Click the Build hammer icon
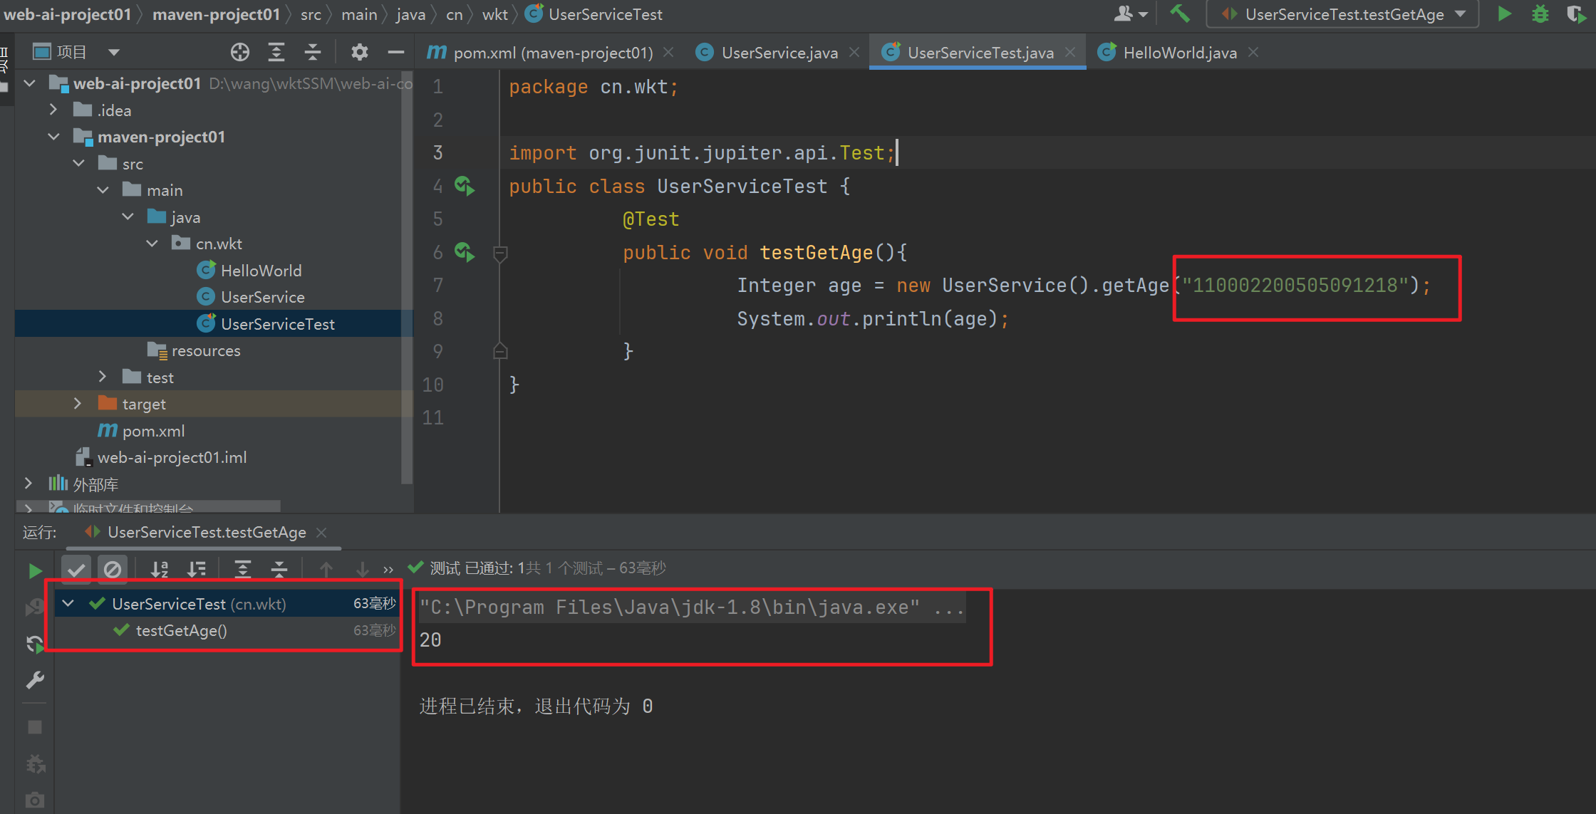Image resolution: width=1596 pixels, height=814 pixels. (1180, 14)
